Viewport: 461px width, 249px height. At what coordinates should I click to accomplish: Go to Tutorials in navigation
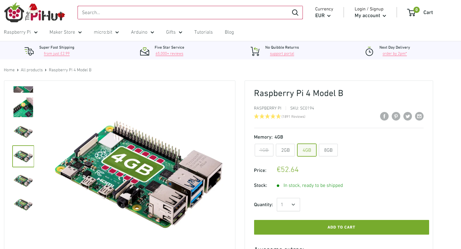tap(204, 32)
